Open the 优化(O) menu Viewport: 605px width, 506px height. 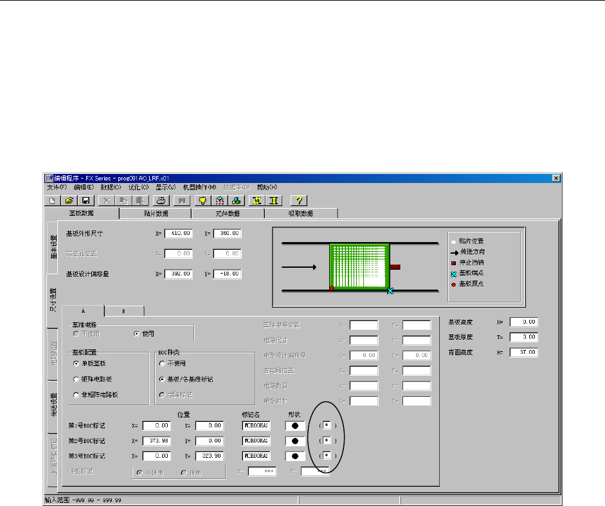(138, 188)
